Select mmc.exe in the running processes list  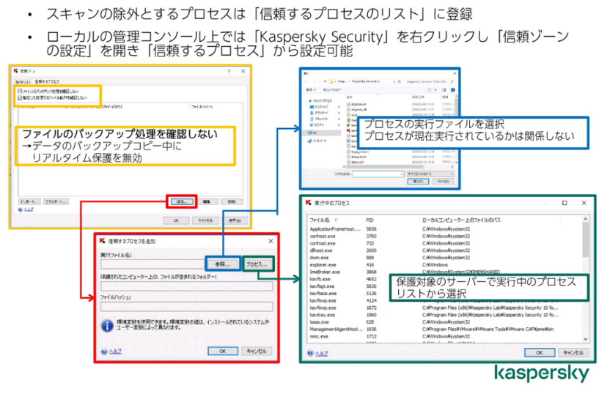tap(319, 336)
